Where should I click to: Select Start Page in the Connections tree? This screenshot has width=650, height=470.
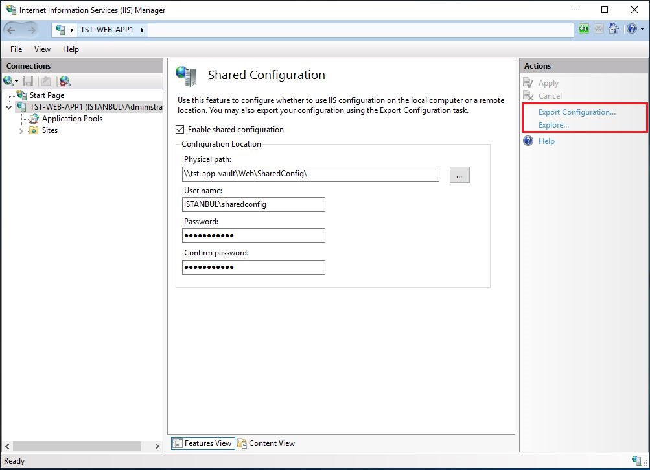click(47, 95)
